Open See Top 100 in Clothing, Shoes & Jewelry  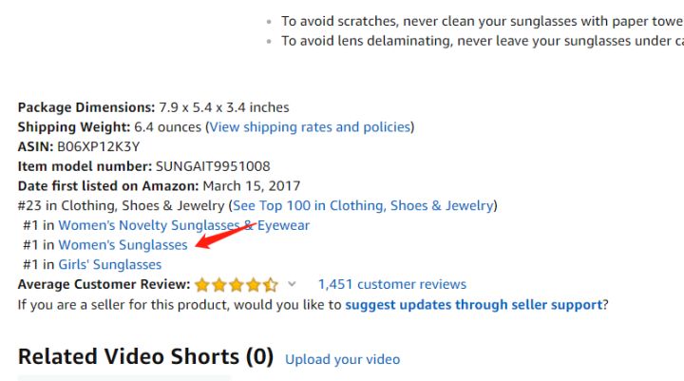(x=364, y=205)
